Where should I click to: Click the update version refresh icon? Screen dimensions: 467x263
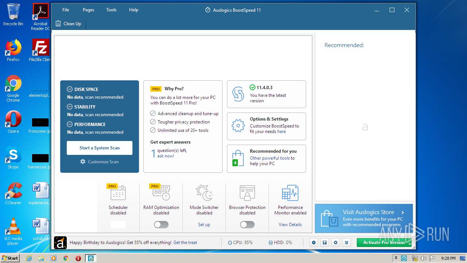point(238,94)
